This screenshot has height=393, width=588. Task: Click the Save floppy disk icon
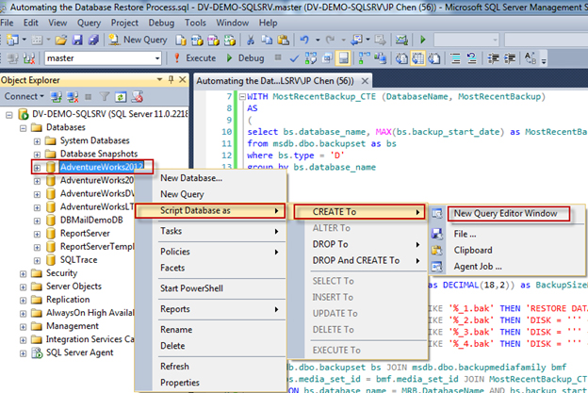(77, 40)
